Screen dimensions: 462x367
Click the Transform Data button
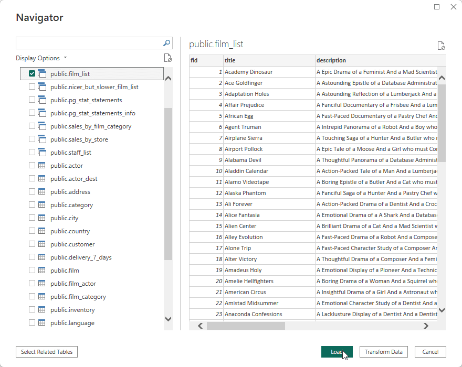[x=384, y=352]
